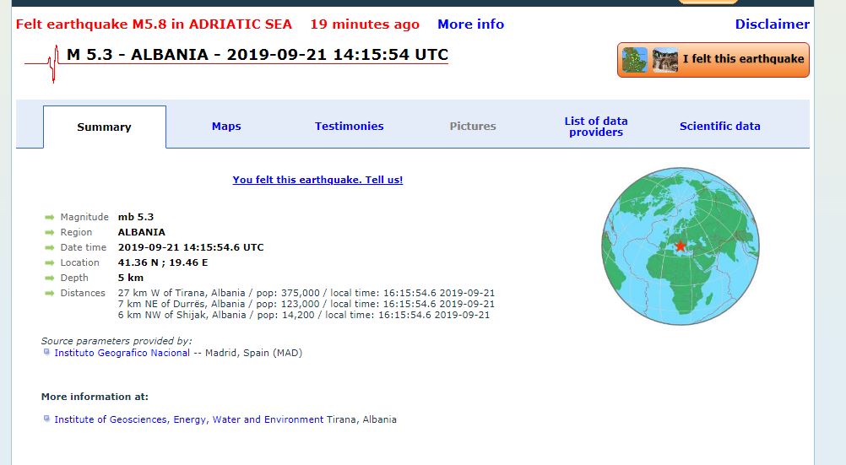This screenshot has height=465, width=846.
Task: Click the damaged building photo icon
Action: 664,60
